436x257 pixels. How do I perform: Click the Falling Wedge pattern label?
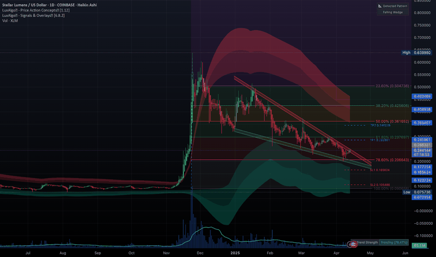tap(392, 12)
